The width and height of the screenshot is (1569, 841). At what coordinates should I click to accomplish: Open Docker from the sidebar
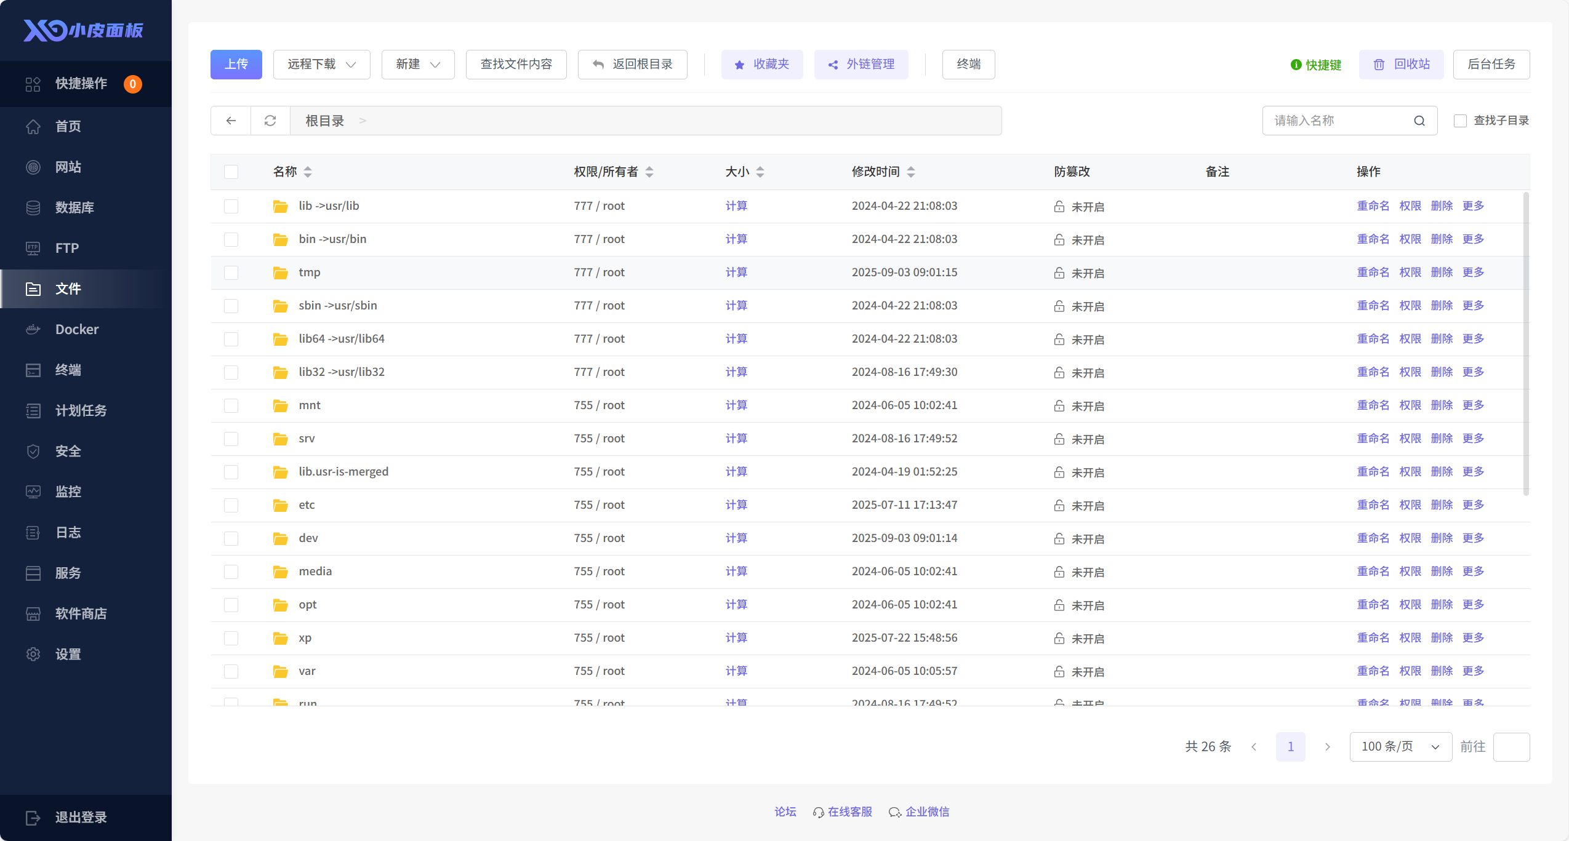[x=77, y=329]
